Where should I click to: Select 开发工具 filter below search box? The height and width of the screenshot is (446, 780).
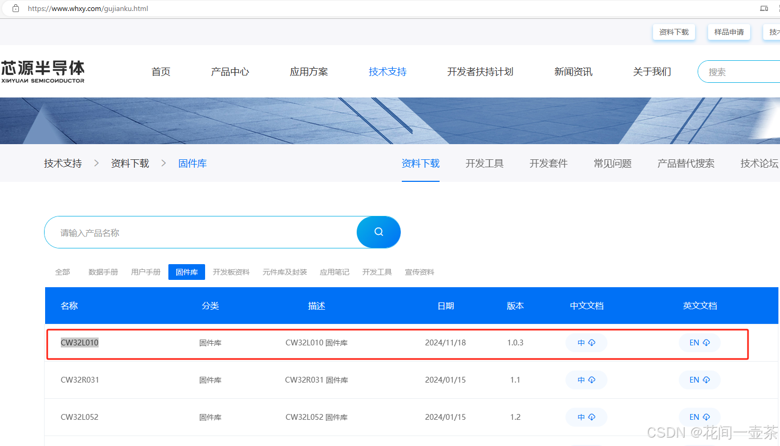click(x=377, y=272)
